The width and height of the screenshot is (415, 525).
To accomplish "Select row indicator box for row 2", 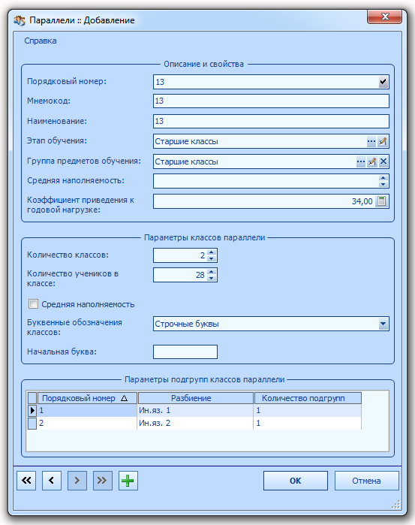I will pyautogui.click(x=32, y=424).
